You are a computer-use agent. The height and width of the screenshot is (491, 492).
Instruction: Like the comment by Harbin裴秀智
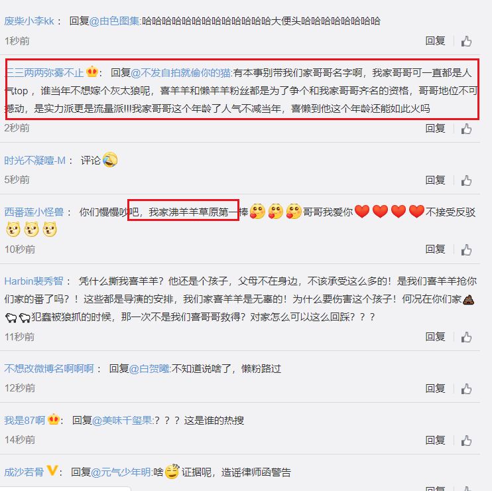(x=466, y=337)
